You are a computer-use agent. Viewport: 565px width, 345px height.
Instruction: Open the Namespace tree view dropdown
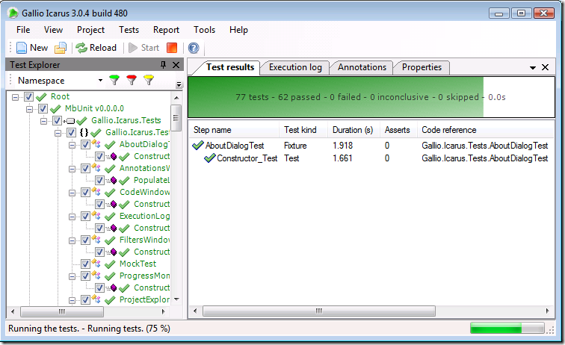point(100,80)
